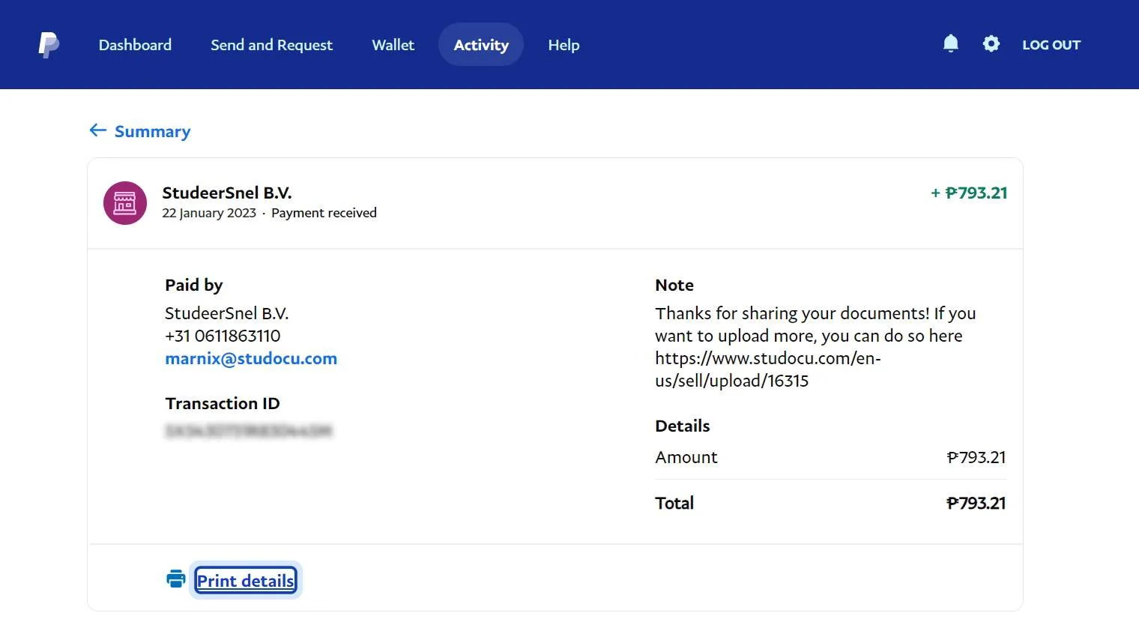The width and height of the screenshot is (1139, 619).
Task: Click the PayPal logo icon
Action: [x=49, y=45]
